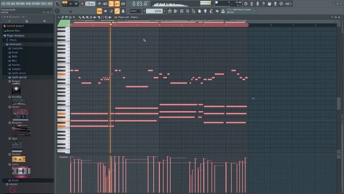The width and height of the screenshot is (344, 194).
Task: Open the tempo tapper icon
Action: click(x=211, y=11)
